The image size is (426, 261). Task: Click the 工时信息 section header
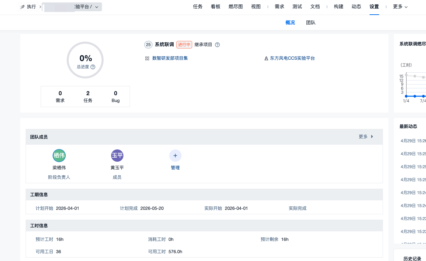204,226
